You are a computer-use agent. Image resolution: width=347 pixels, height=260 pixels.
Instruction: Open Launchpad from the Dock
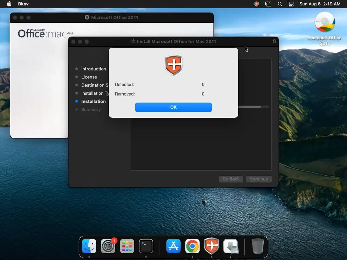tap(127, 246)
